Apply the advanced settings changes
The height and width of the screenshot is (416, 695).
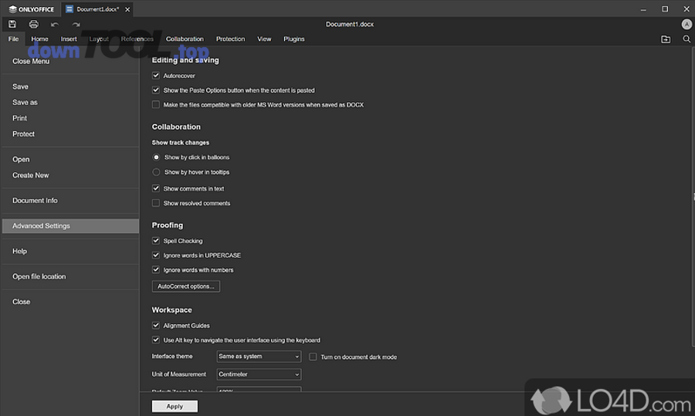coord(175,406)
